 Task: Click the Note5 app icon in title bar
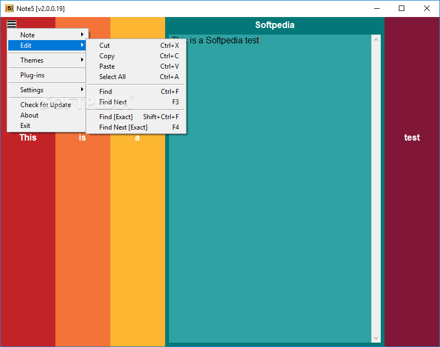pos(9,8)
